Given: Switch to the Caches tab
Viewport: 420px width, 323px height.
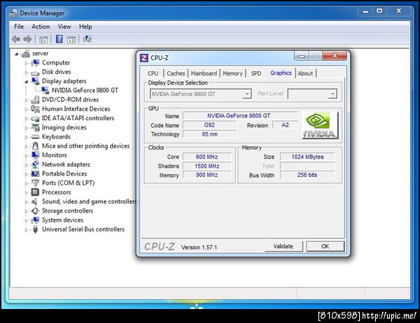Looking at the screenshot, I should (x=176, y=73).
